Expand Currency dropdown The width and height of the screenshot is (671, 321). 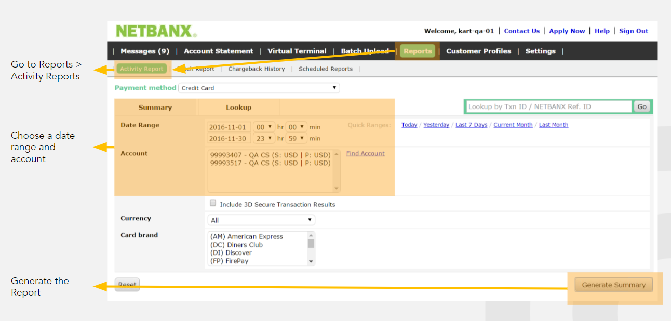point(261,220)
